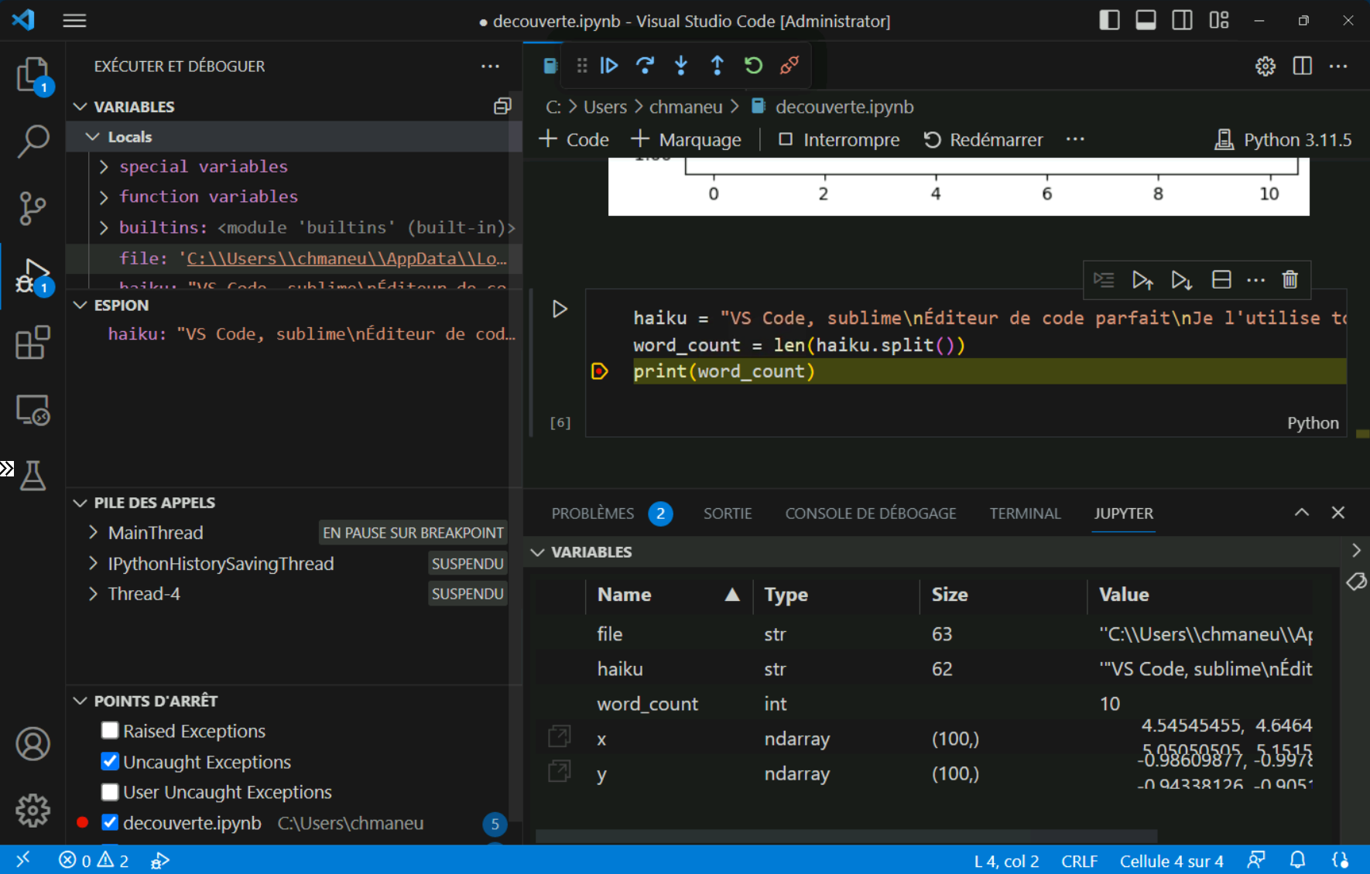Image resolution: width=1370 pixels, height=874 pixels.
Task: Execute cell and above
Action: 1143,280
